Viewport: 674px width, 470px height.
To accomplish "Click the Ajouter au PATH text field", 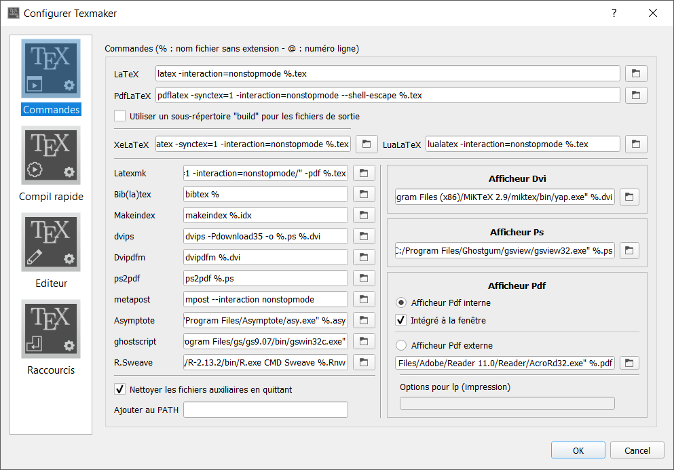I will [x=265, y=410].
